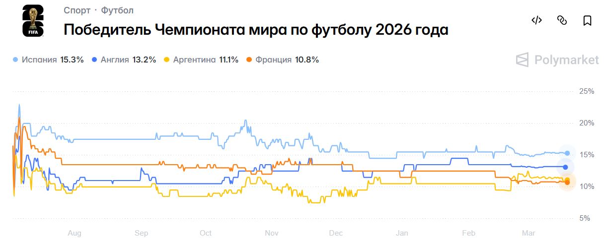604x248 pixels.
Task: Click the Jan label on the time axis
Action: [402, 233]
